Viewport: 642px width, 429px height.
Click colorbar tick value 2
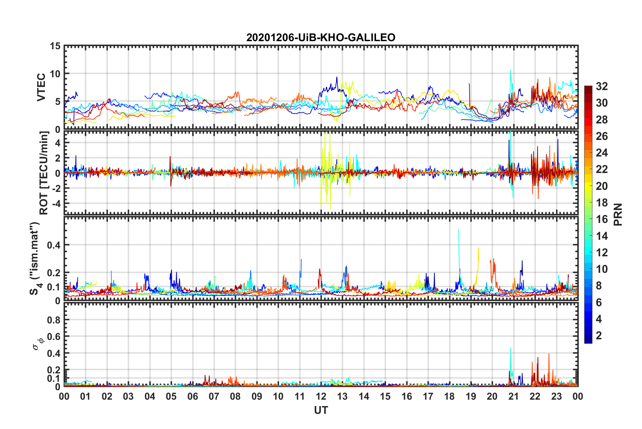[x=599, y=335]
